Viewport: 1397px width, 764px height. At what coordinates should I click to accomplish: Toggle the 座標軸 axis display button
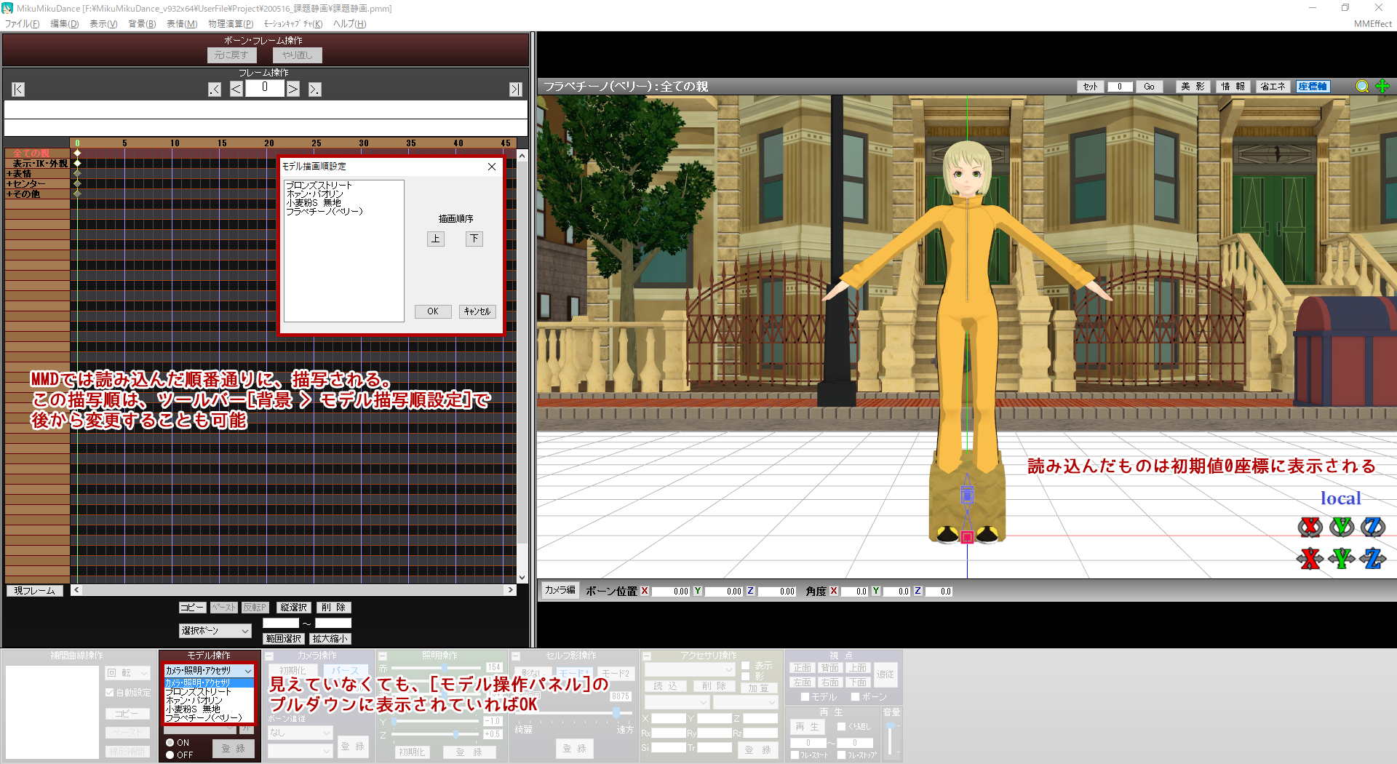(x=1313, y=87)
